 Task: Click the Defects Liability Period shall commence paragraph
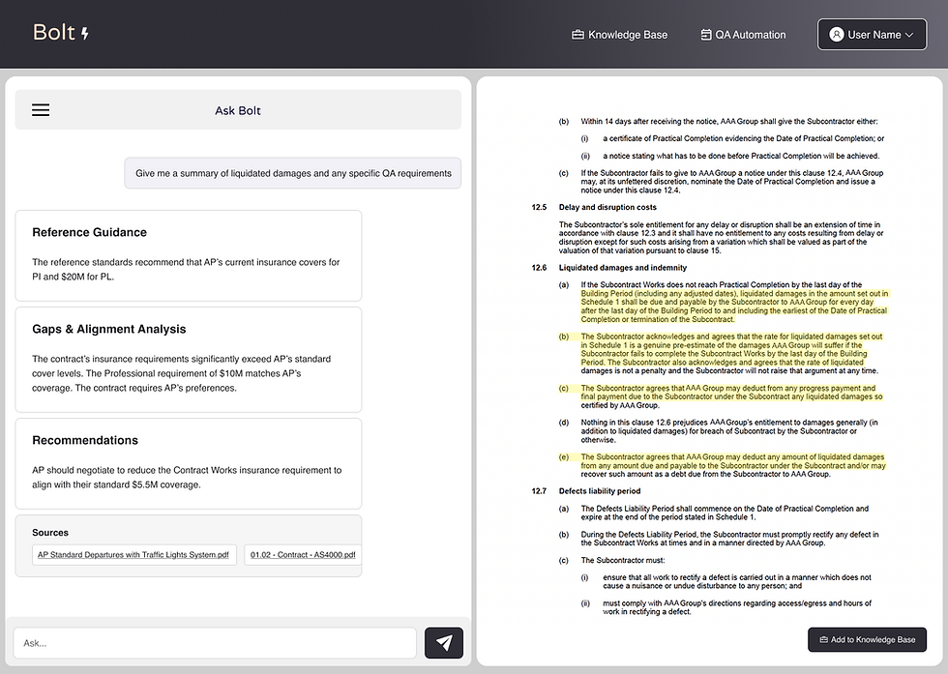(725, 513)
